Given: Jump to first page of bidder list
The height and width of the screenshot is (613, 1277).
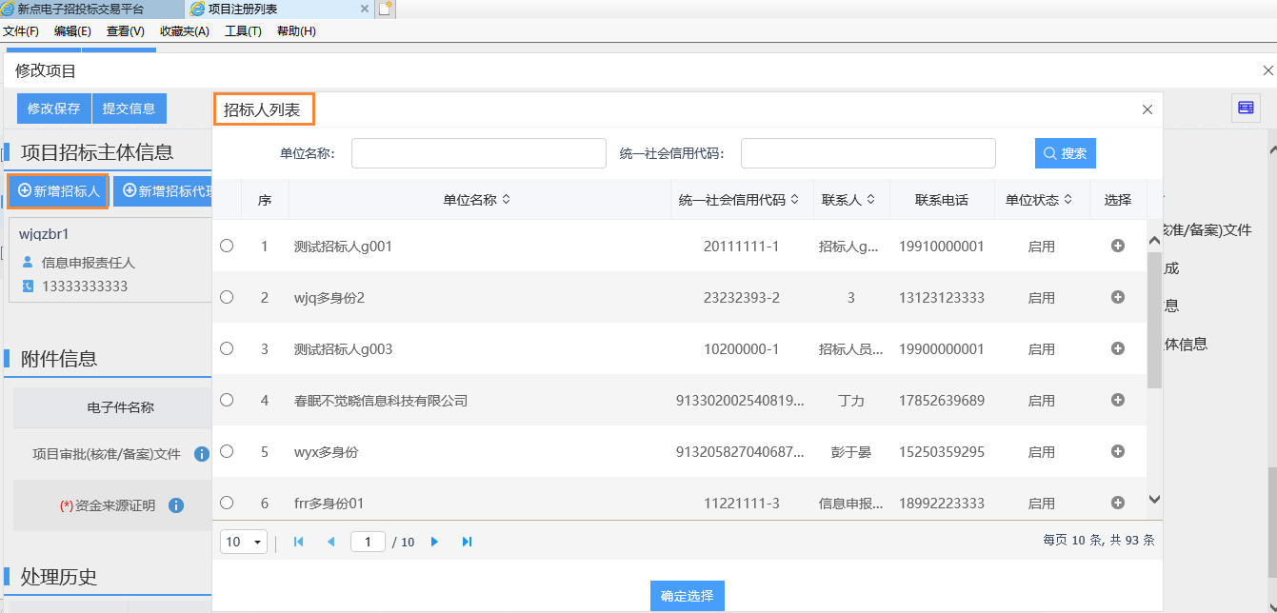Looking at the screenshot, I should (299, 542).
